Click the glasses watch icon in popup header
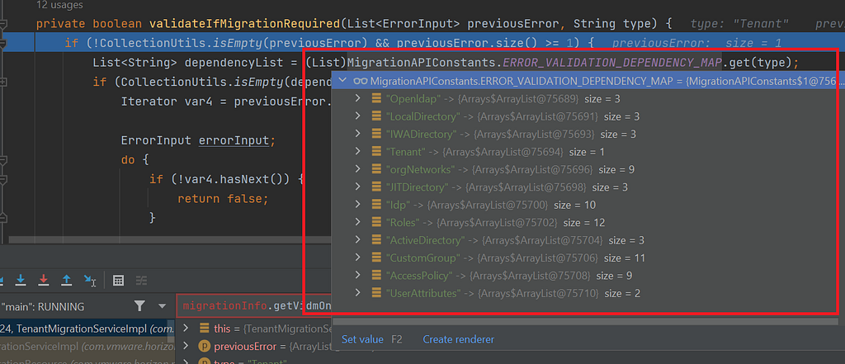 tap(360, 82)
